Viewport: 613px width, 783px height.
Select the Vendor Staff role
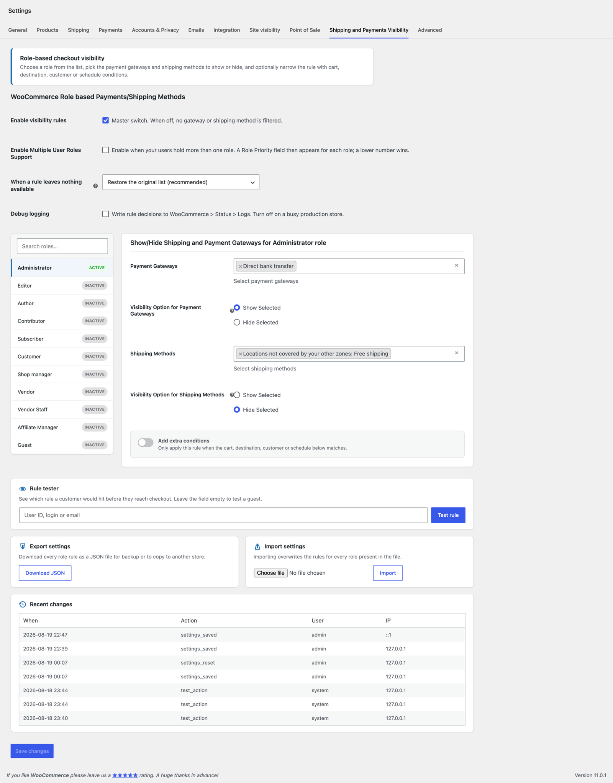(62, 410)
